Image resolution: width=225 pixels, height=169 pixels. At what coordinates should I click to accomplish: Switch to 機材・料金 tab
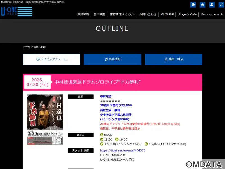pos(174,59)
